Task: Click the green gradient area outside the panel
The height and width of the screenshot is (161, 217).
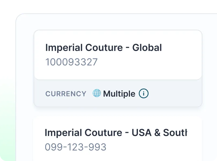Action: tap(7, 121)
